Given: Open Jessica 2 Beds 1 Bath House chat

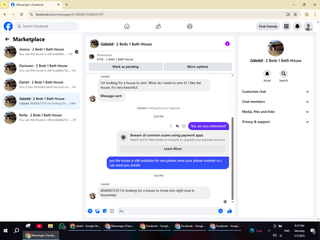Looking at the screenshot, I should pos(41,52).
